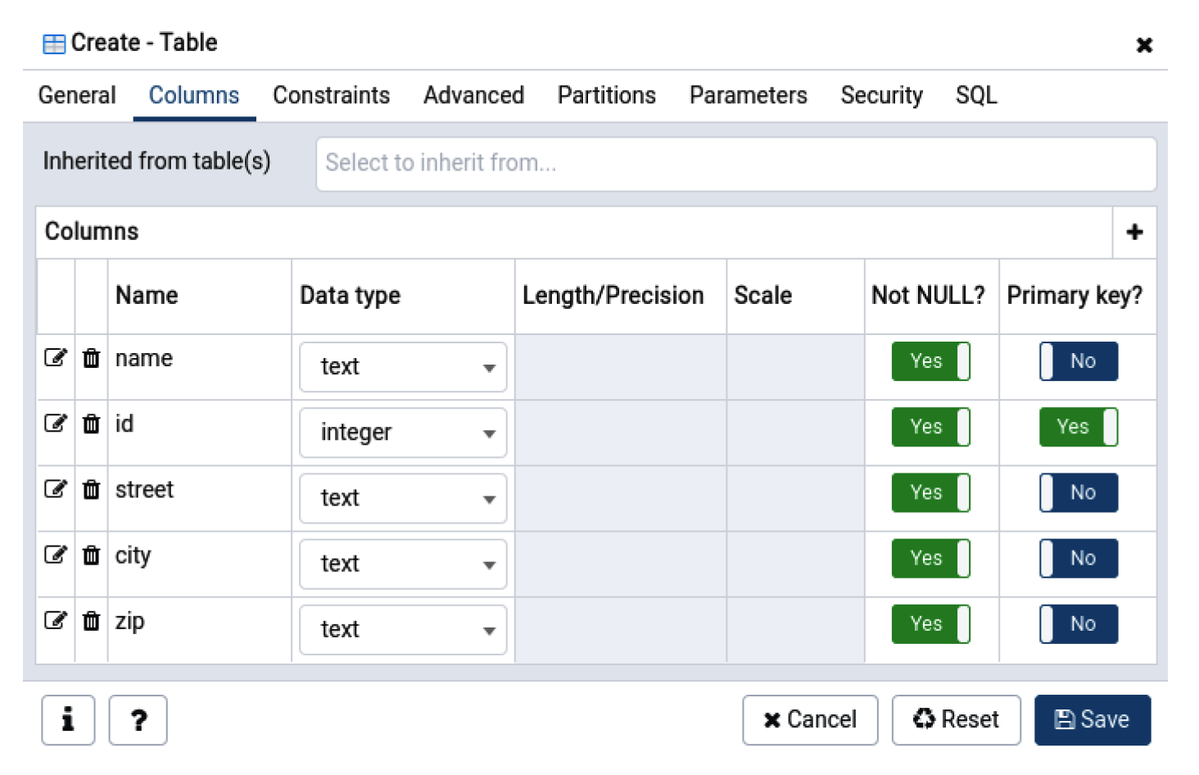Screen dimensions: 1199x775
Task: Click the 'zip' column name cell
Action: point(200,629)
